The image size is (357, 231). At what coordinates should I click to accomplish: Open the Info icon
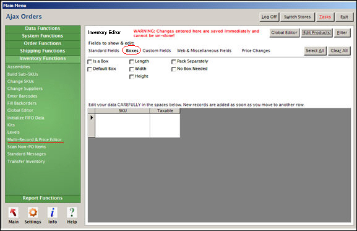coord(53,212)
